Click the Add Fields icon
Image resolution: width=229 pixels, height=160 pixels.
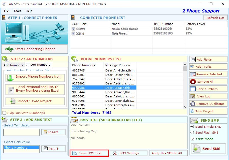[x=193, y=59]
